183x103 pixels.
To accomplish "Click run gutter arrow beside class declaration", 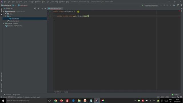I will click(50, 11).
